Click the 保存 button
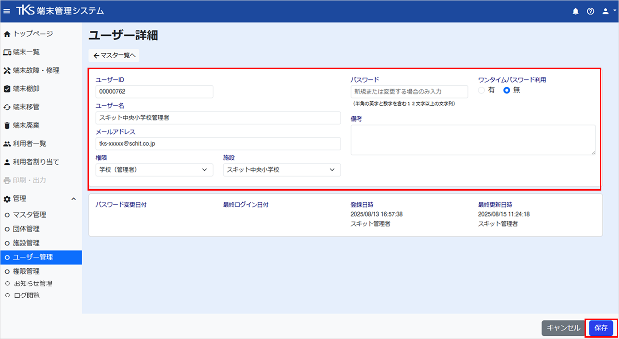 (x=601, y=328)
